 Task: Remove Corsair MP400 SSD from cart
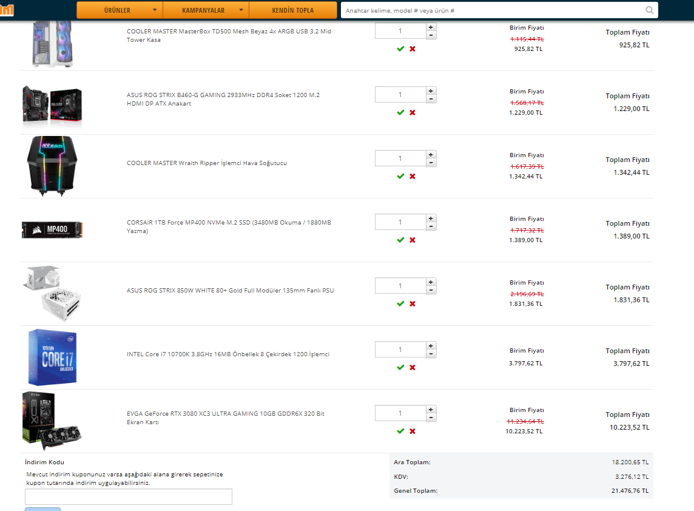413,240
